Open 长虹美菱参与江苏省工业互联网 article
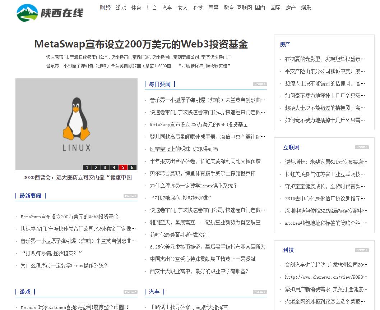 (325, 174)
